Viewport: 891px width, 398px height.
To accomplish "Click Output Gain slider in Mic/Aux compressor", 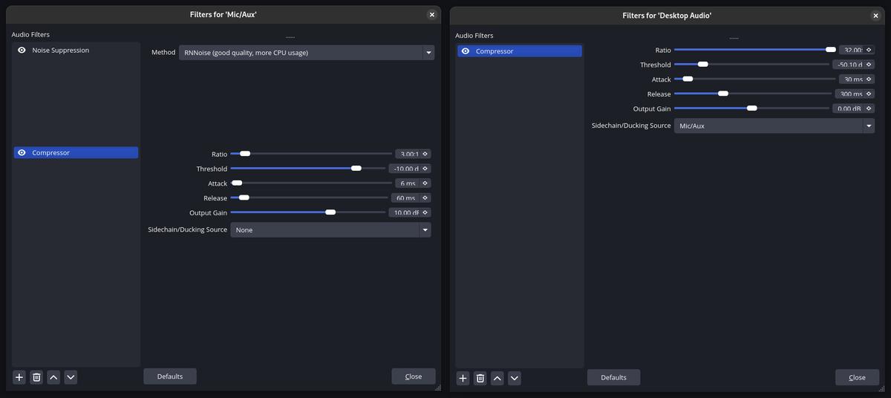I will [308, 212].
